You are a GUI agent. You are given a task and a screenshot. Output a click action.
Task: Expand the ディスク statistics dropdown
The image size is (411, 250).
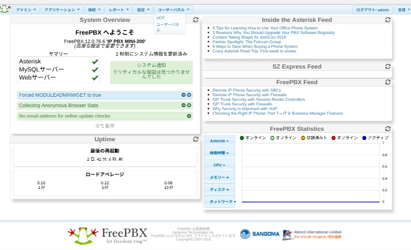pos(219,190)
